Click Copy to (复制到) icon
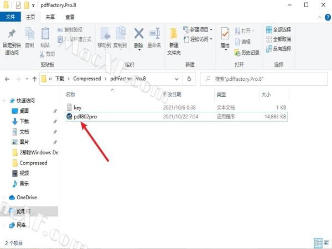Image resolution: width=332 pixels, height=249 pixels. tap(121, 34)
